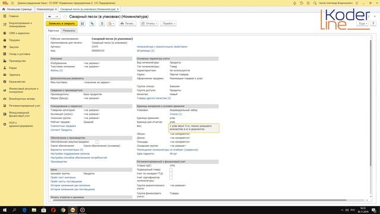This screenshot has width=380, height=214.
Task: Go to Начальная страница tab
Action: click(x=17, y=10)
